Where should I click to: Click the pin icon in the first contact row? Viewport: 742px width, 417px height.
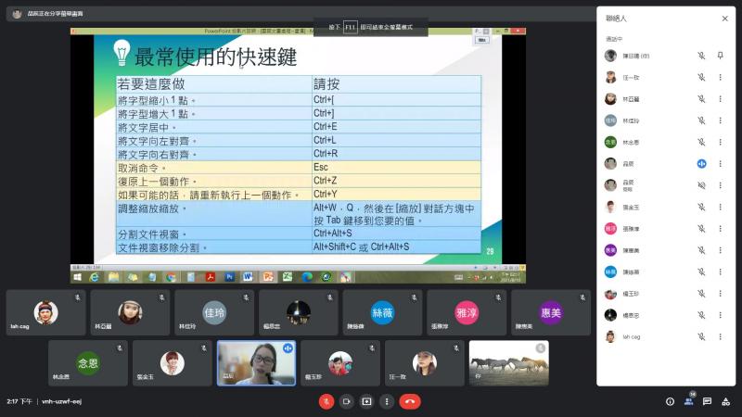click(721, 56)
